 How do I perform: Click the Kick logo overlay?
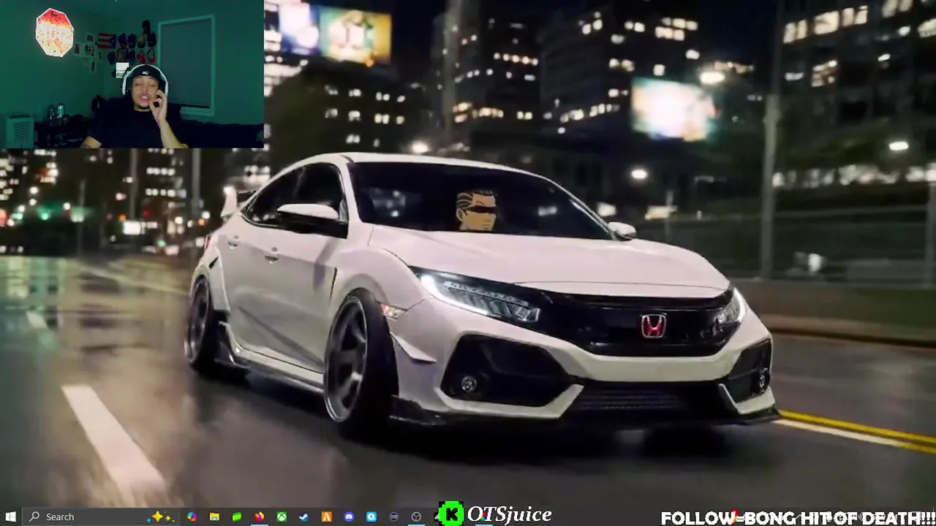pos(452,514)
